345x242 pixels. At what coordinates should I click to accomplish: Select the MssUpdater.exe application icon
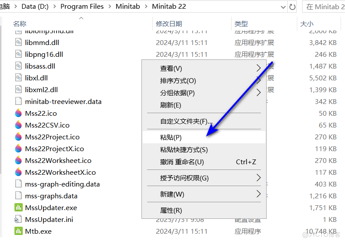click(18, 207)
